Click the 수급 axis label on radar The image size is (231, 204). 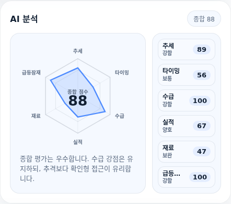tap(120, 116)
